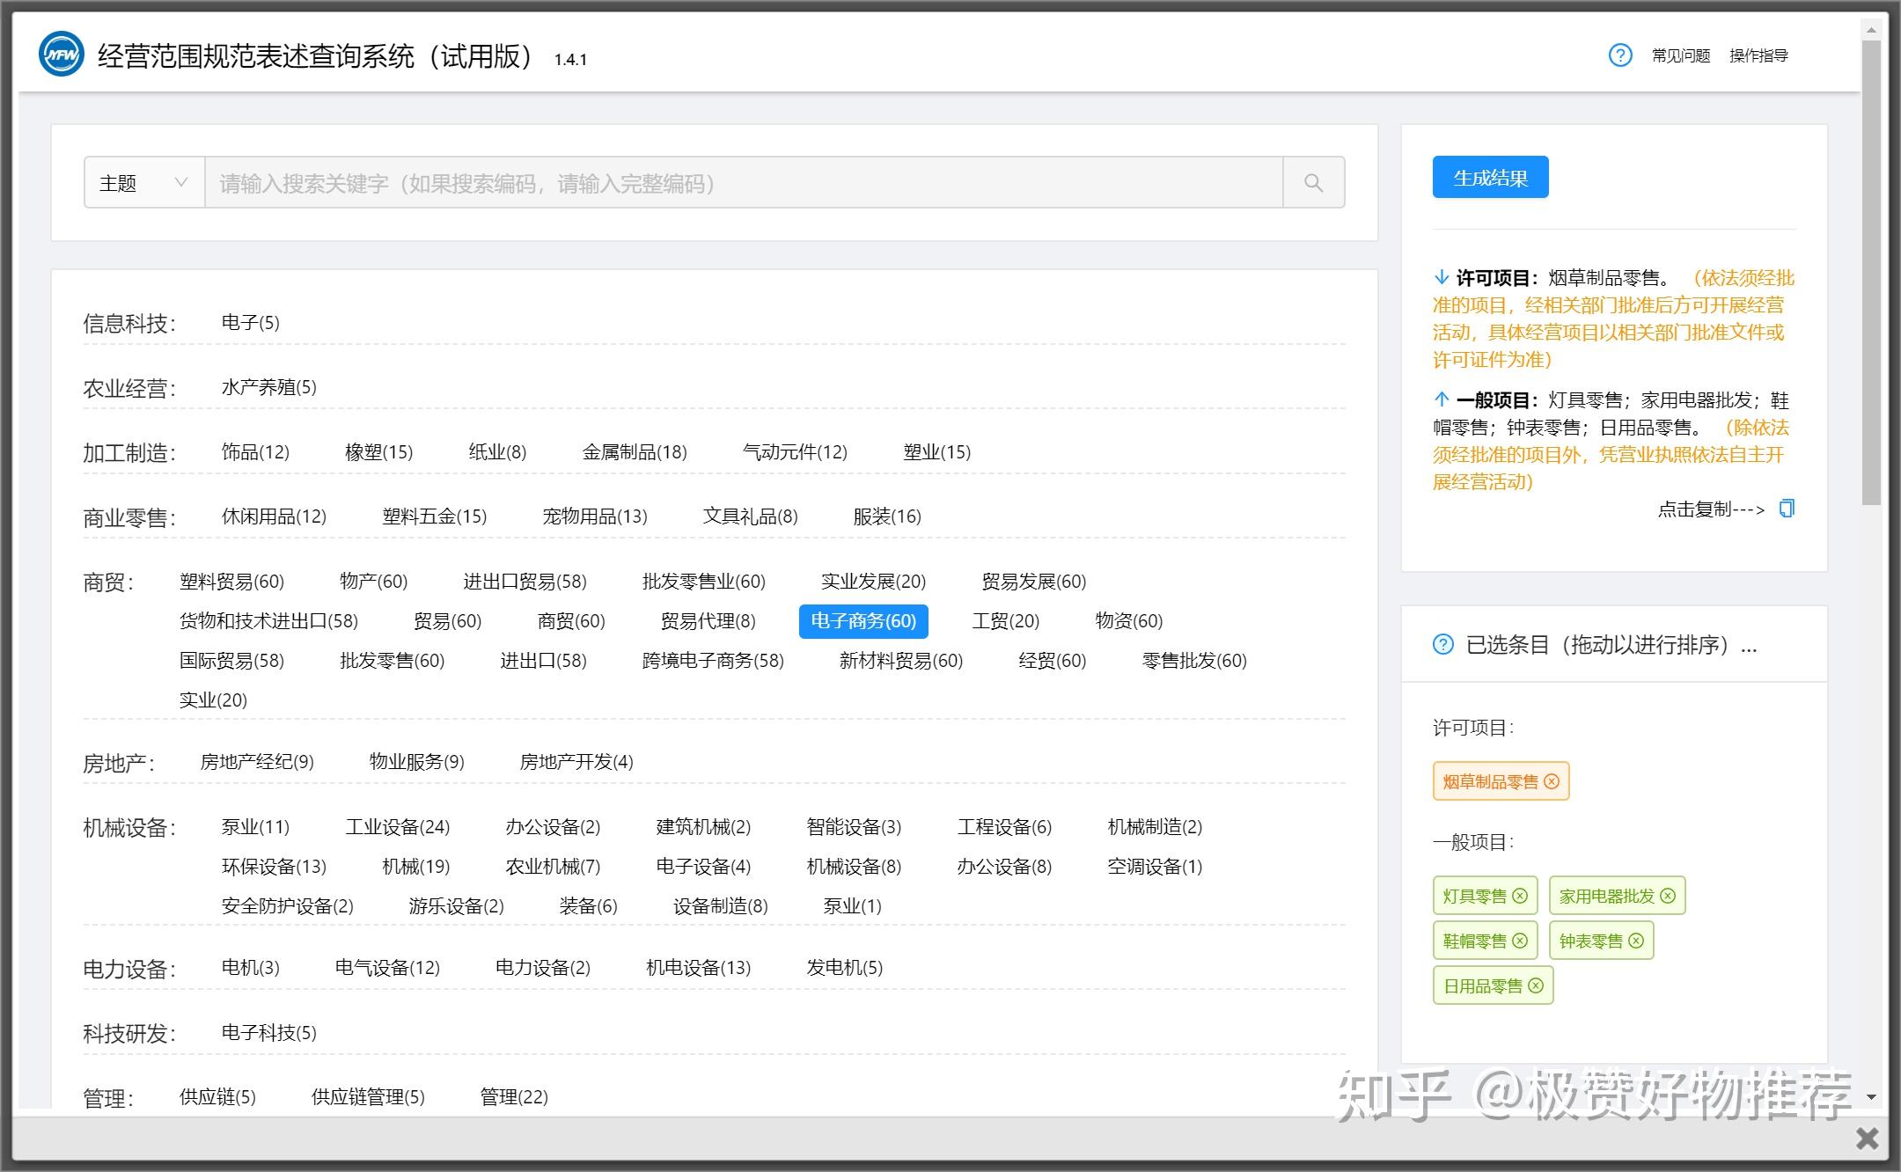Click the help icon beside 已选条目
This screenshot has height=1172, width=1901.
1443,645
